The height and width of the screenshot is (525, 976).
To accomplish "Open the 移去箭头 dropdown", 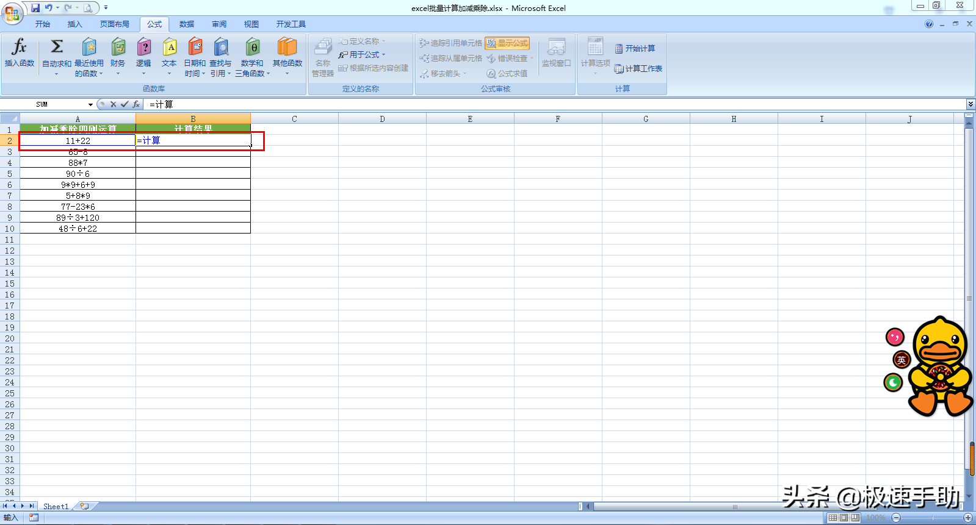I will (x=465, y=74).
